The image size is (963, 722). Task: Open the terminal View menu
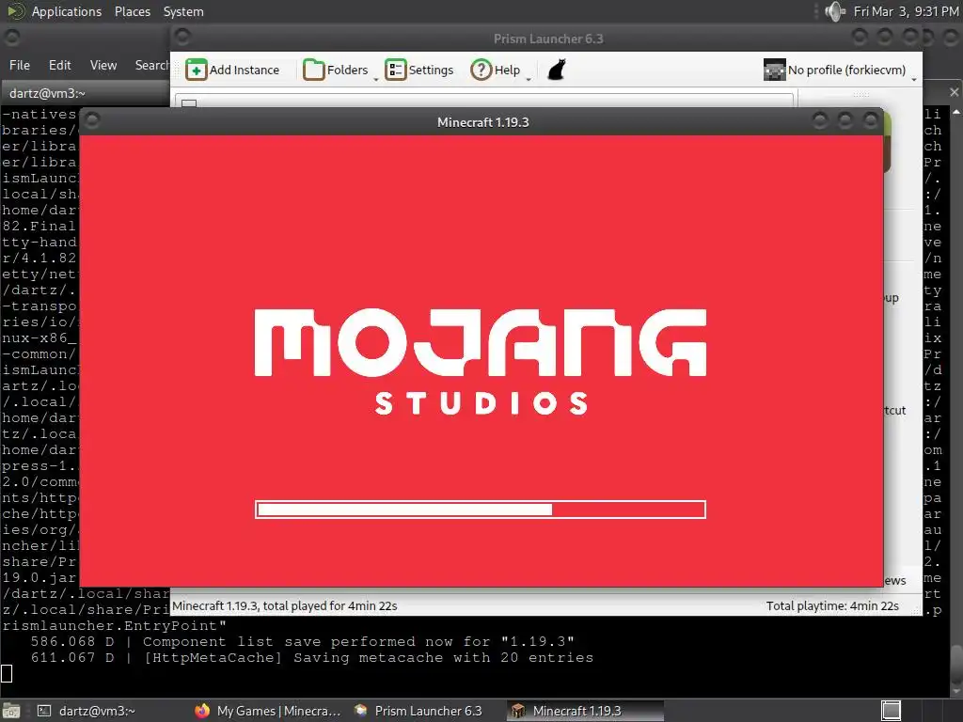coord(103,65)
